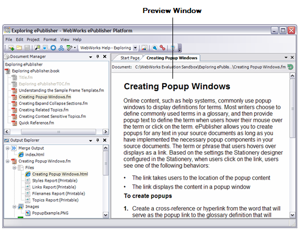Open the Style Designer icon's dropdown arrow
Viewport: 299px width, 231px height.
75,48
